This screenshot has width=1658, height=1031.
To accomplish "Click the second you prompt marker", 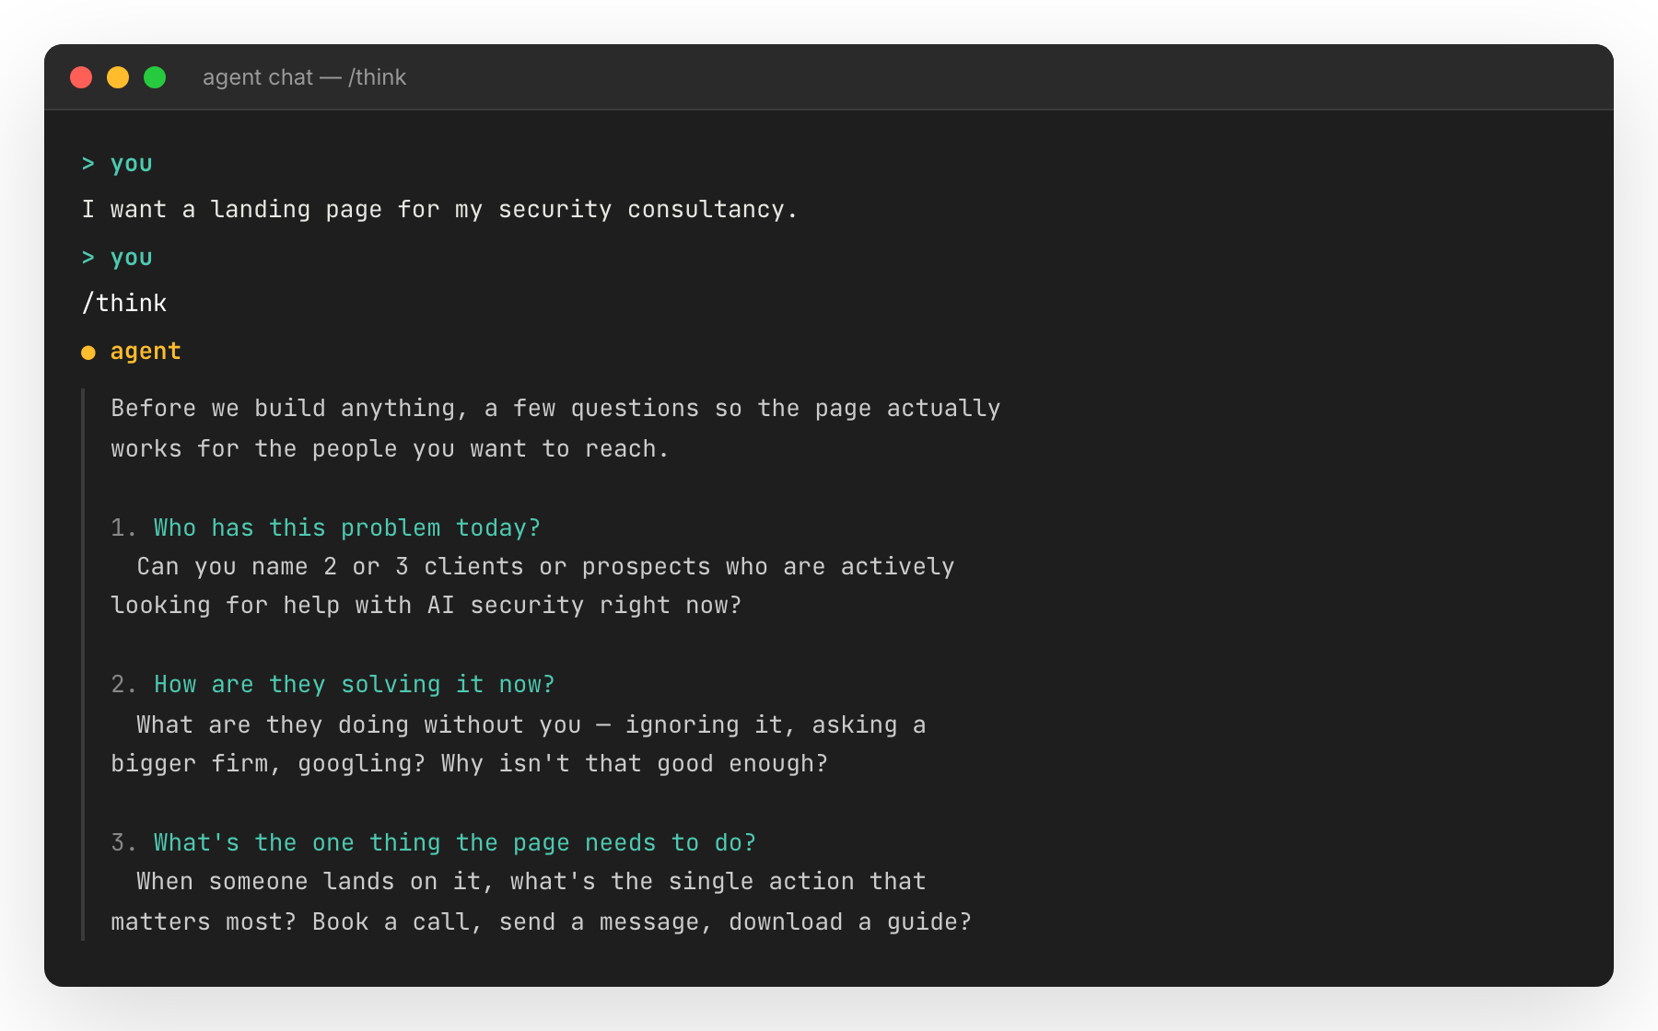I will 130,258.
